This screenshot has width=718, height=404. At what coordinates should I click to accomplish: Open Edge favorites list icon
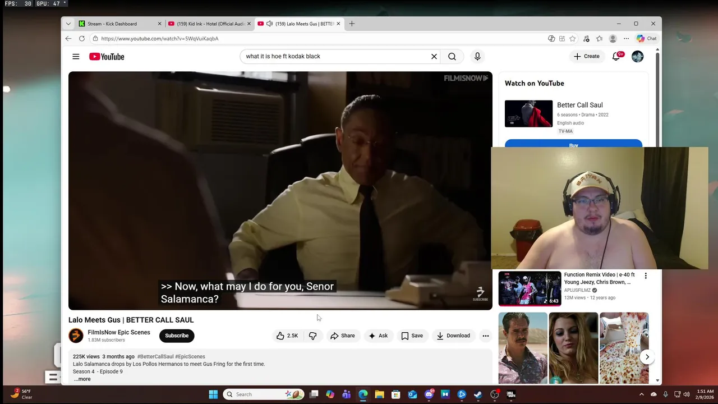coord(599,39)
